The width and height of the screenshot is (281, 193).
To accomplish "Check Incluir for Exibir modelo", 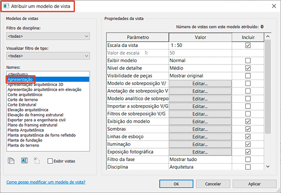I will pyautogui.click(x=248, y=60).
